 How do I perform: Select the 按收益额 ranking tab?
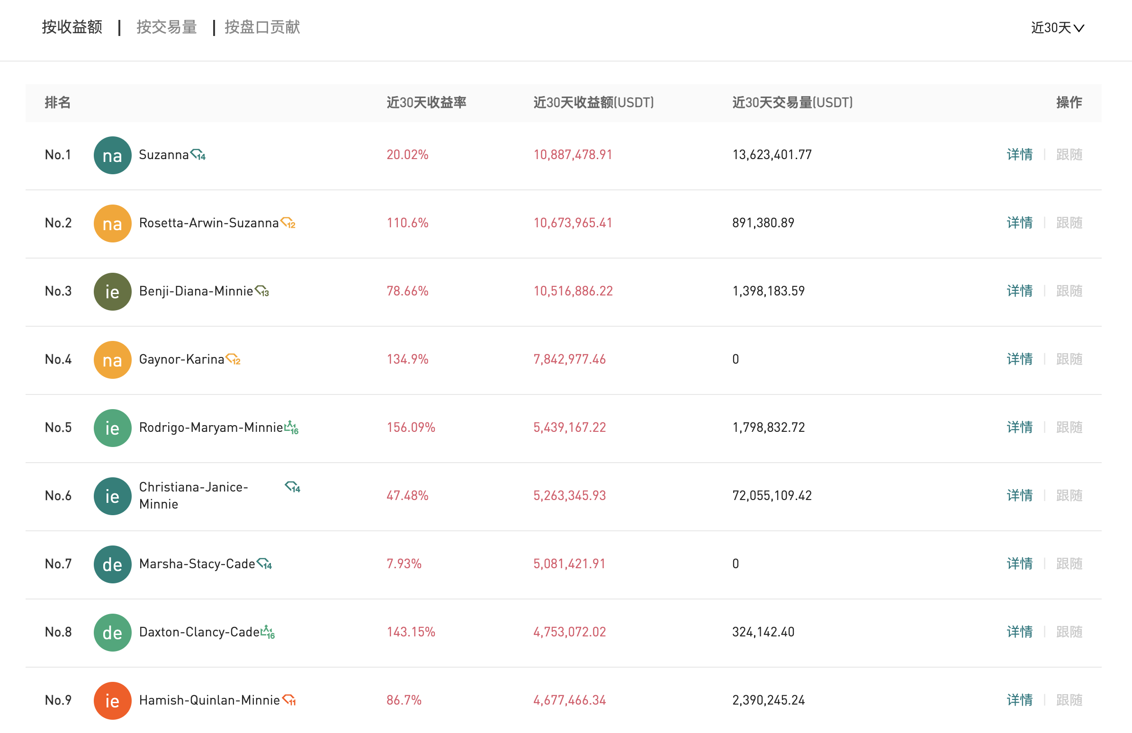[72, 27]
